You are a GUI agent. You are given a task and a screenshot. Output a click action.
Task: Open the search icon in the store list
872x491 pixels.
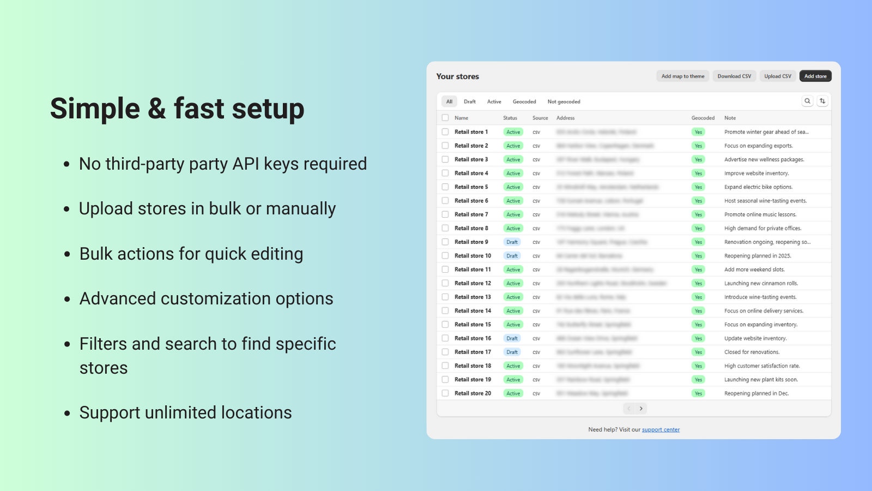click(807, 101)
